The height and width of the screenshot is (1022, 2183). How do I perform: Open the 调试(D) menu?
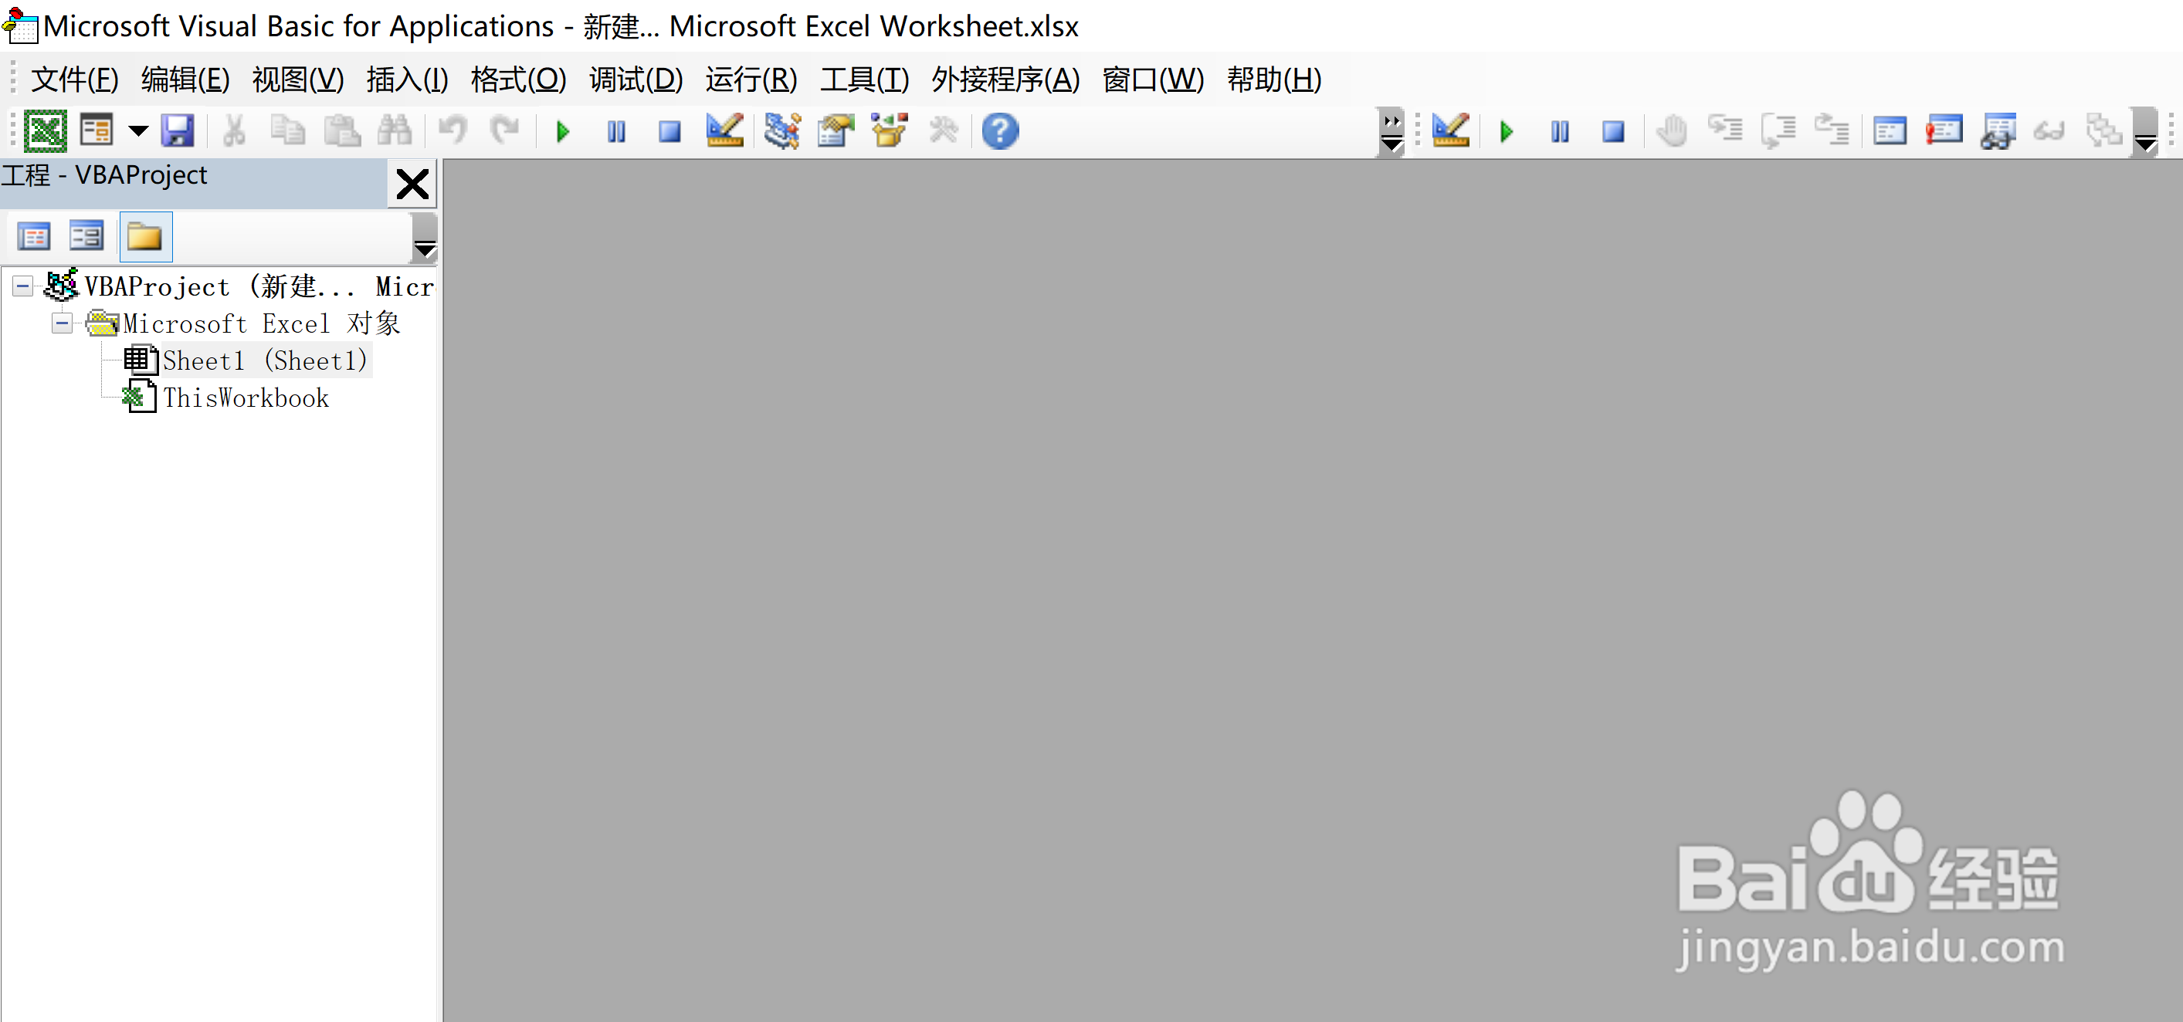tap(636, 80)
